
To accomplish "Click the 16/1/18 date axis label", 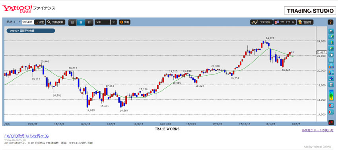I will point(85,124).
